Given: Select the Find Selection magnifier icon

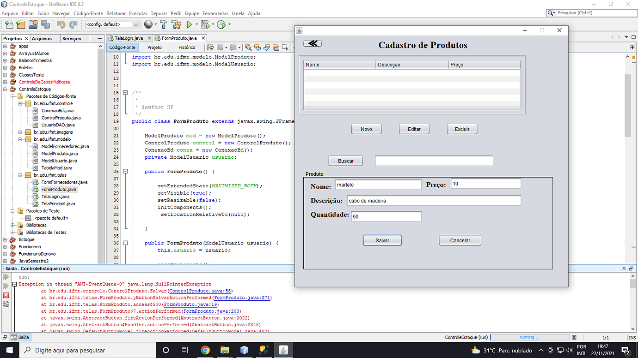Looking at the screenshot, I should pyautogui.click(x=249, y=46).
